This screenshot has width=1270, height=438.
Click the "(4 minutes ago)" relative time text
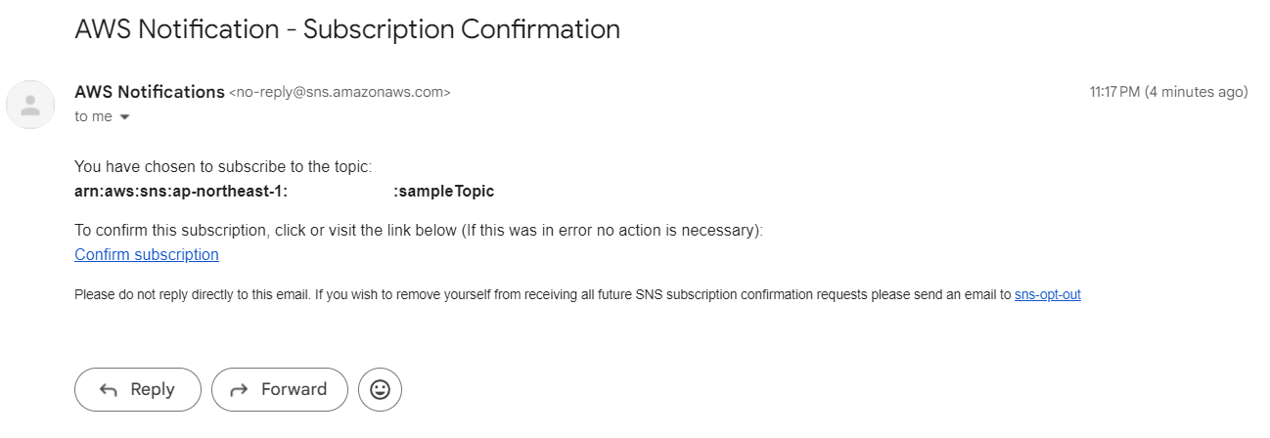pos(1197,92)
